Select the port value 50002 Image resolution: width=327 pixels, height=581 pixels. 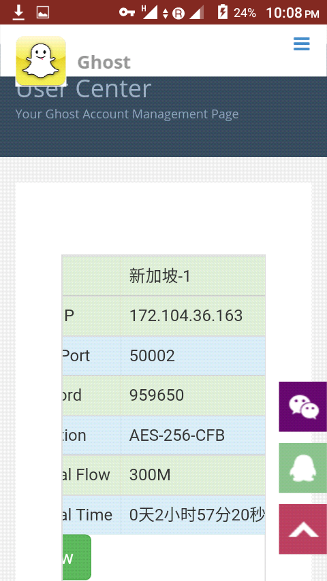click(x=152, y=356)
